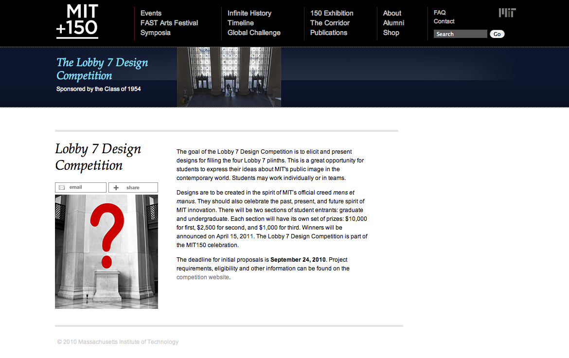Click the 'September 24, 2010' deadline text
The image size is (569, 358).
tap(298, 260)
